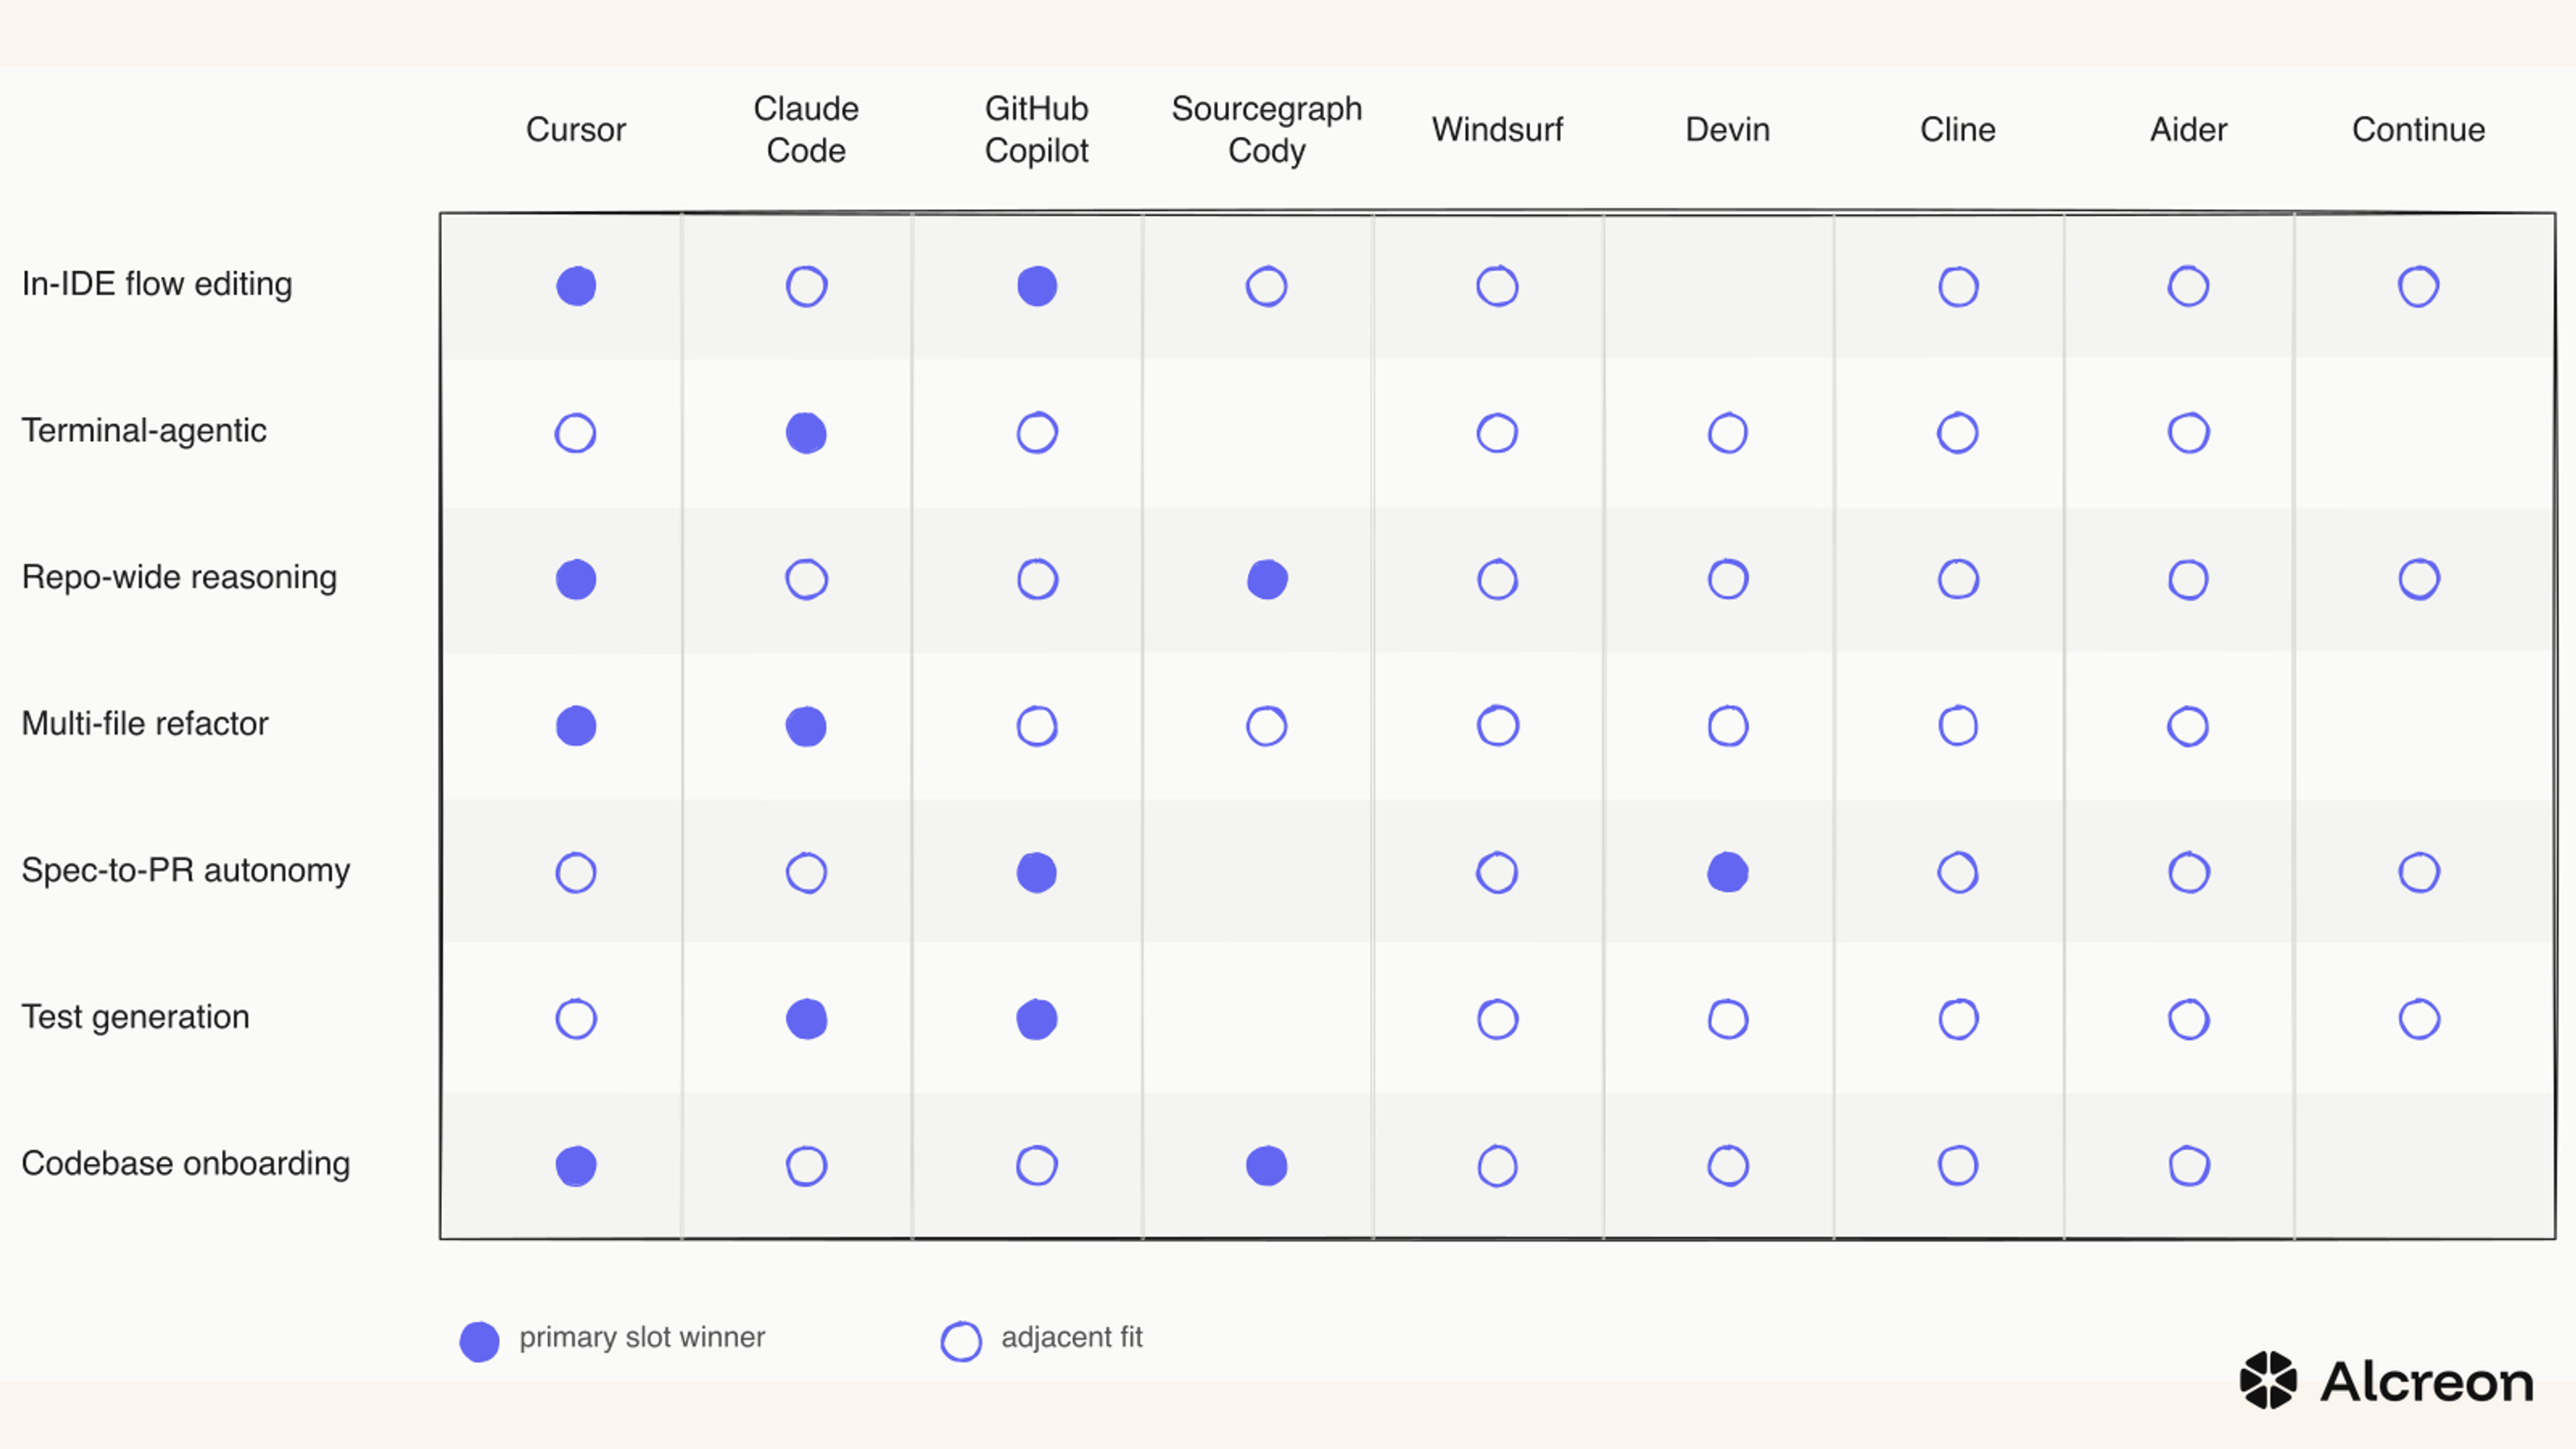Click the Spec-to-PR autonomy row label
This screenshot has width=2576, height=1449.
coord(186,870)
